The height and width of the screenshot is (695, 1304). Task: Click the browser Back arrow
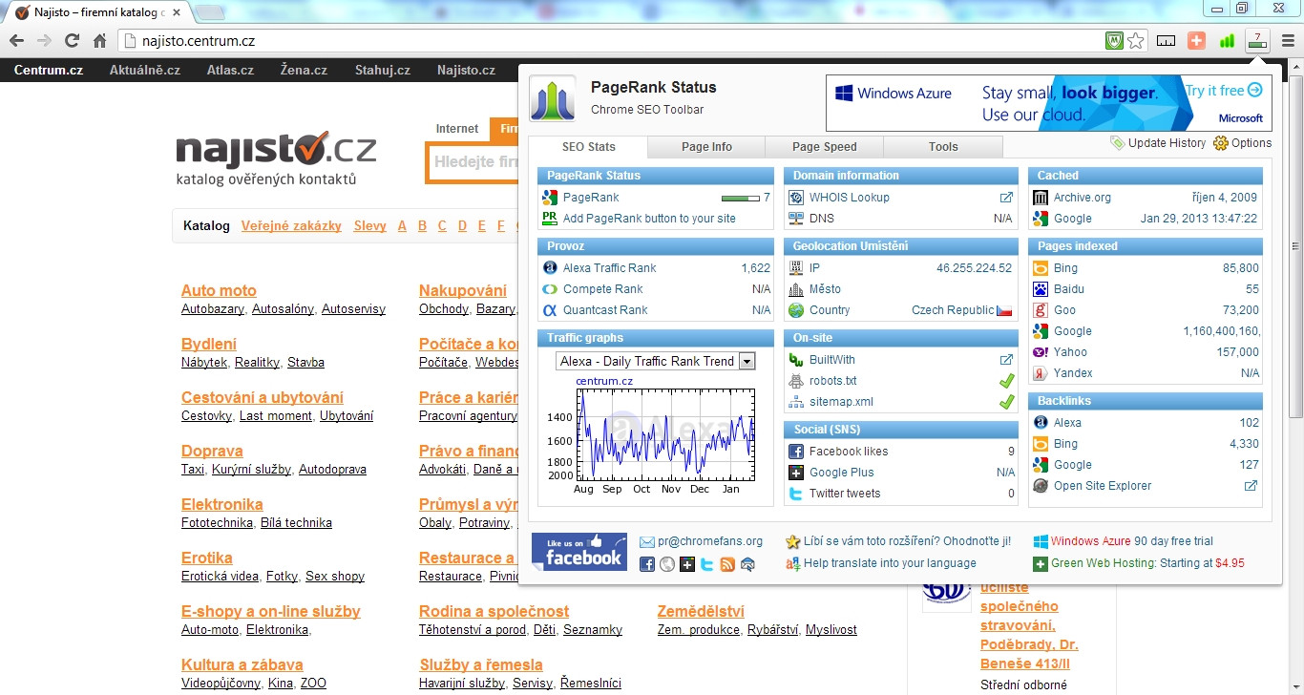(x=16, y=41)
